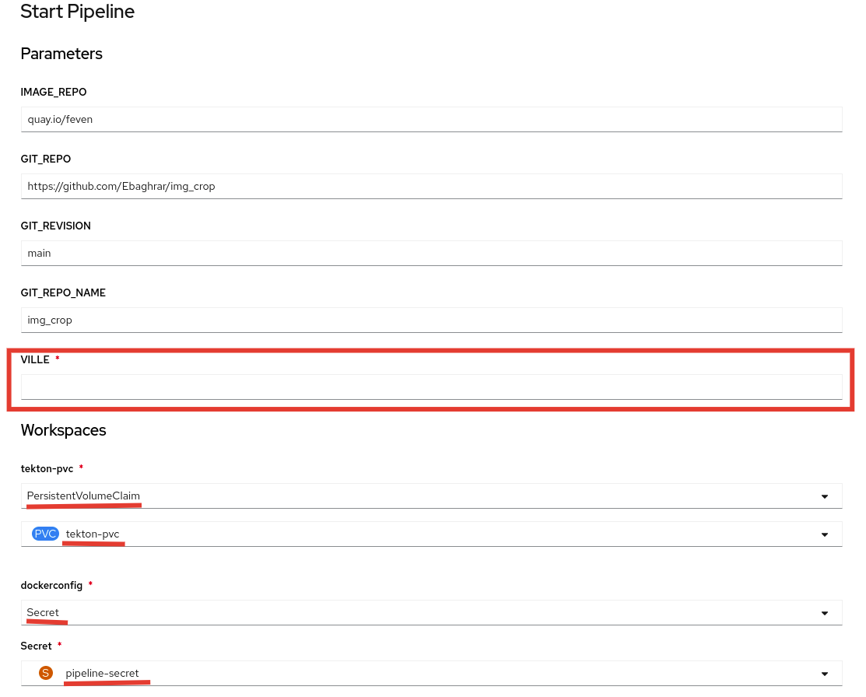The width and height of the screenshot is (866, 697).
Task: Select the GIT_REVISION field with main
Action: tap(431, 254)
